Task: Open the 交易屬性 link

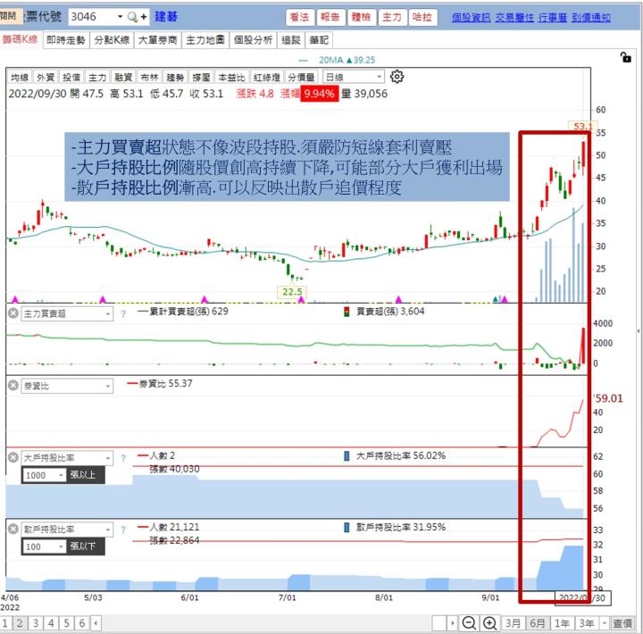Action: coord(514,18)
